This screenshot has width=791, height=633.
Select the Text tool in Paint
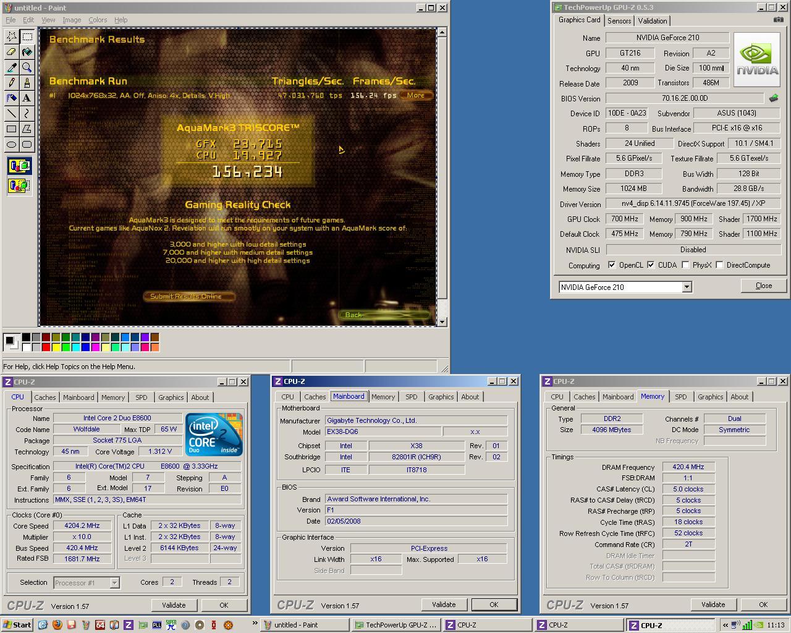tap(27, 98)
